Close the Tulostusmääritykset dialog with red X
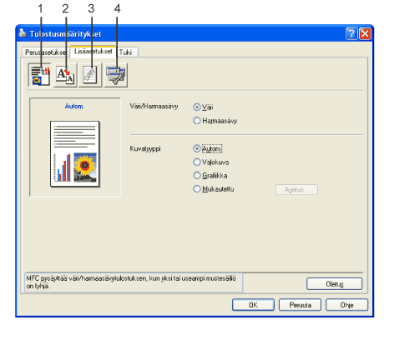 tap(365, 33)
